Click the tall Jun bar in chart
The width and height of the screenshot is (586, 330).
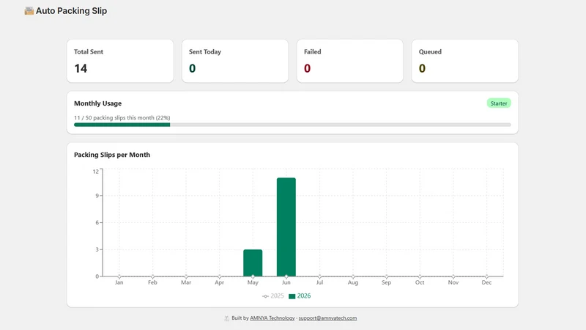coord(286,227)
